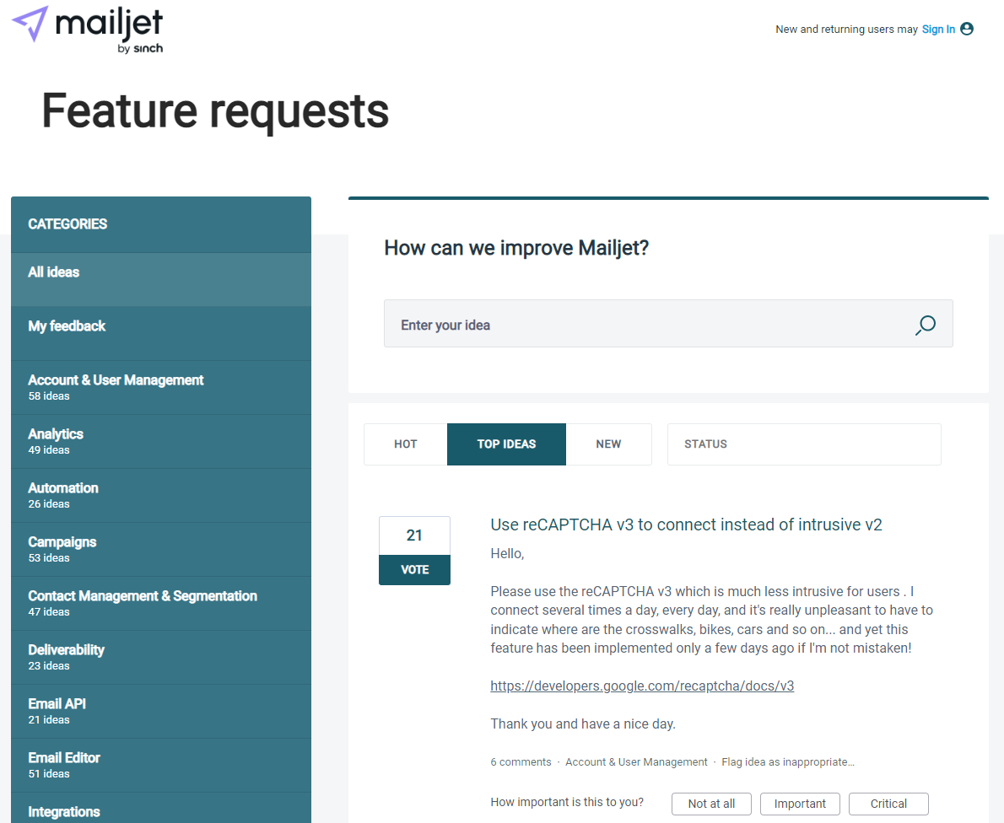Open the developers.google.com recaptcha link
Viewport: 1004px width, 823px height.
click(x=642, y=686)
